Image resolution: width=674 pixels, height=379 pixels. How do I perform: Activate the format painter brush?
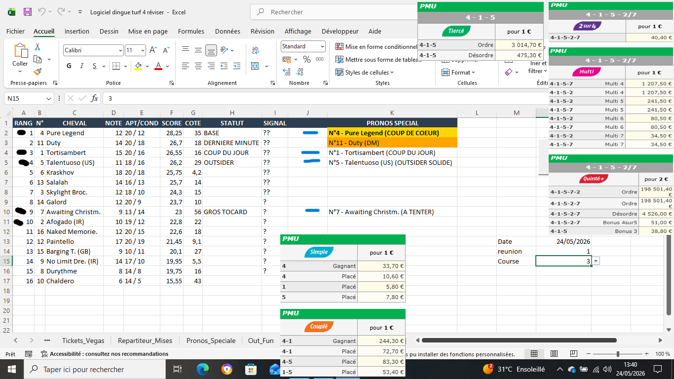point(37,72)
